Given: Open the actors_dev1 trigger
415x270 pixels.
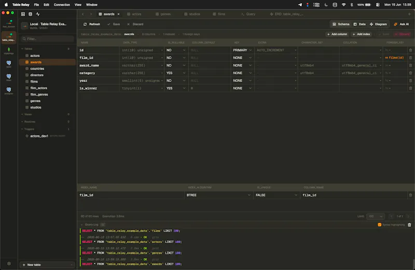Looking at the screenshot, I should click(39, 136).
